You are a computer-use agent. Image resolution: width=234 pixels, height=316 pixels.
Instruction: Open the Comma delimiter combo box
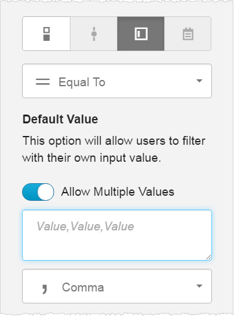click(117, 286)
